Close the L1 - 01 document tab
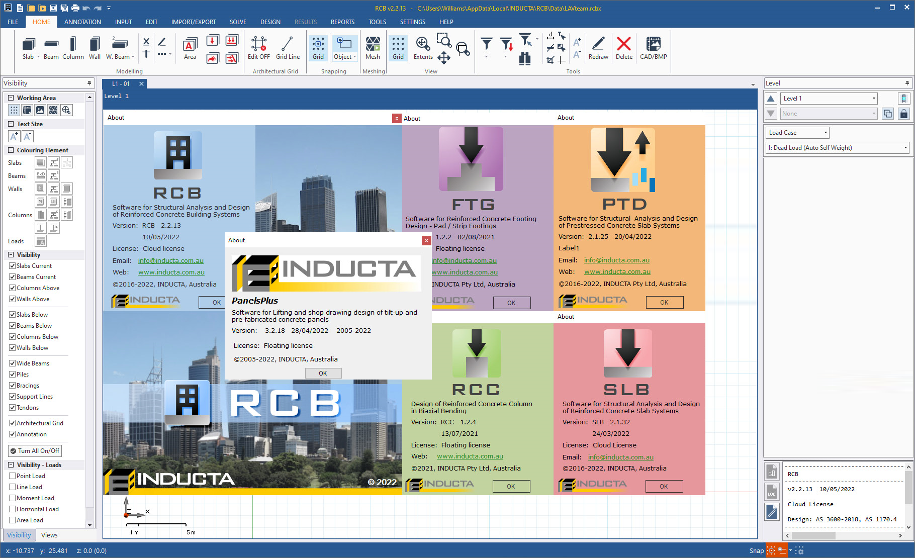 [141, 84]
